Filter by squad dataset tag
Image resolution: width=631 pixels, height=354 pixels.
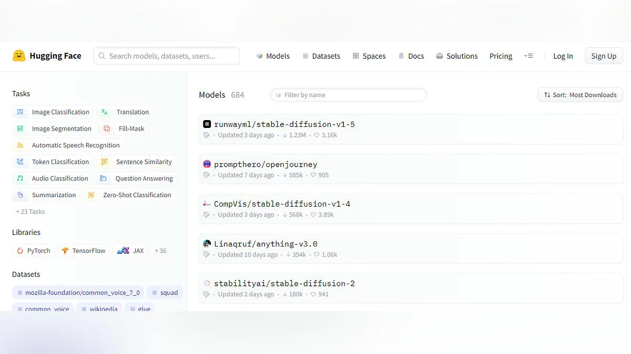pyautogui.click(x=165, y=293)
